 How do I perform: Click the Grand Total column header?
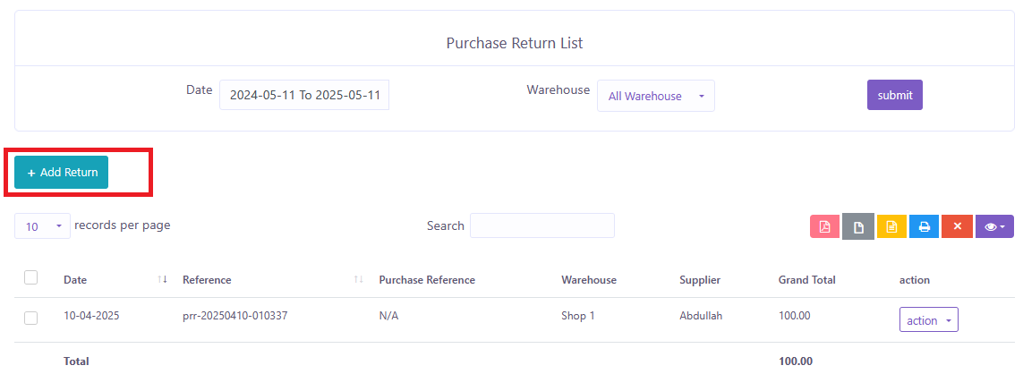806,280
